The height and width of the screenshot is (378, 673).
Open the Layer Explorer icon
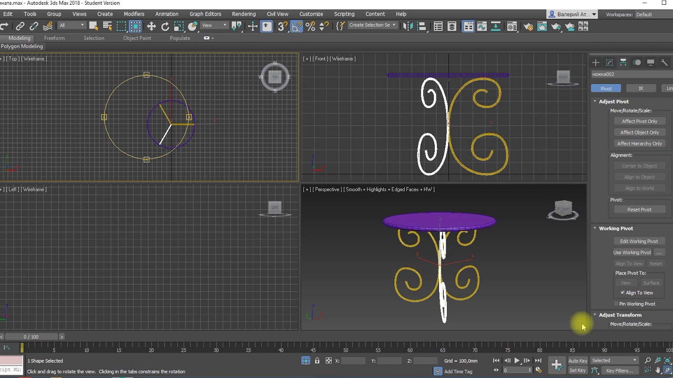click(452, 26)
